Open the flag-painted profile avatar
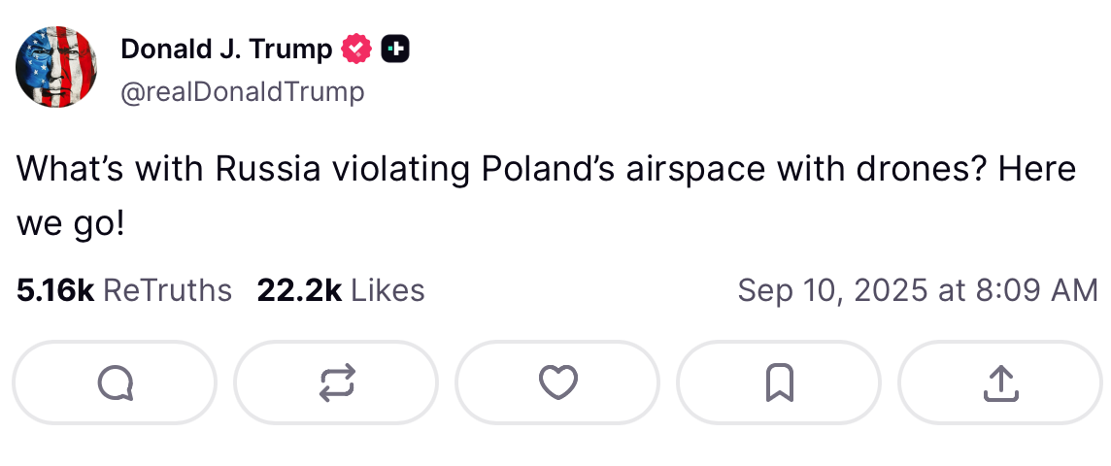 pyautogui.click(x=56, y=67)
